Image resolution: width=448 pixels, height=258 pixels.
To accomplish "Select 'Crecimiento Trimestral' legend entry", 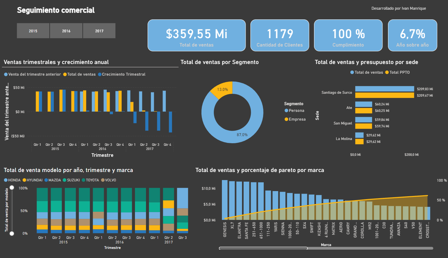I will (122, 74).
